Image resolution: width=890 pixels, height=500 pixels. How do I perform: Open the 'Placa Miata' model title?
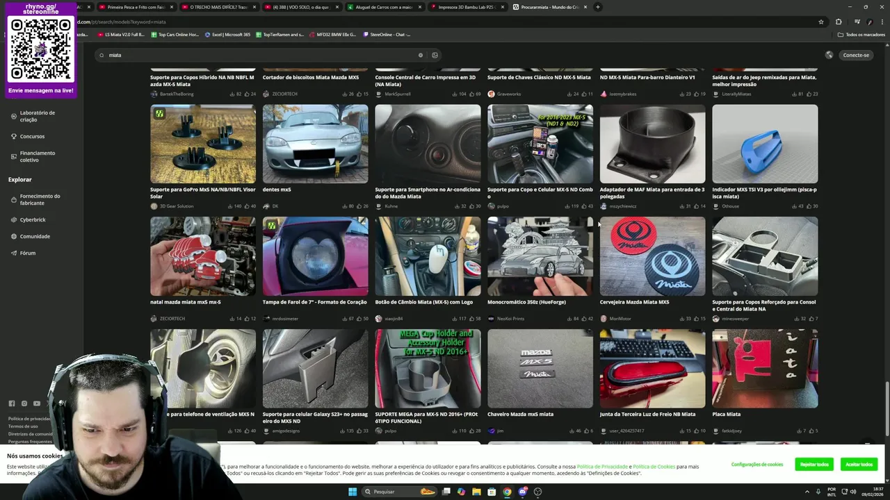726,415
